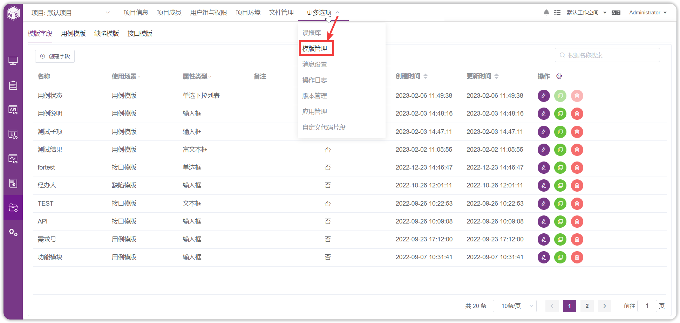The width and height of the screenshot is (680, 323).
Task: Copy the API field
Action: click(560, 221)
